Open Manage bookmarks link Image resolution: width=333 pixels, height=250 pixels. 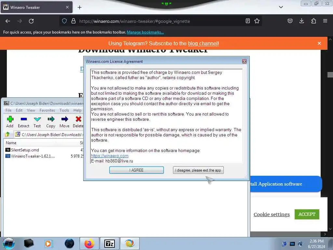pos(145,32)
